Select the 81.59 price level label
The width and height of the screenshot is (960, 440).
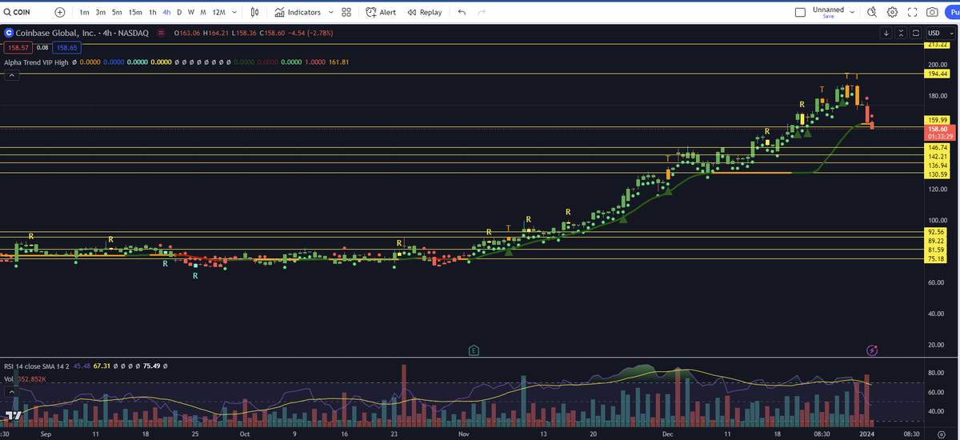(x=937, y=250)
